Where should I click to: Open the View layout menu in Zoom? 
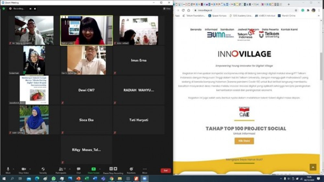(x=167, y=9)
